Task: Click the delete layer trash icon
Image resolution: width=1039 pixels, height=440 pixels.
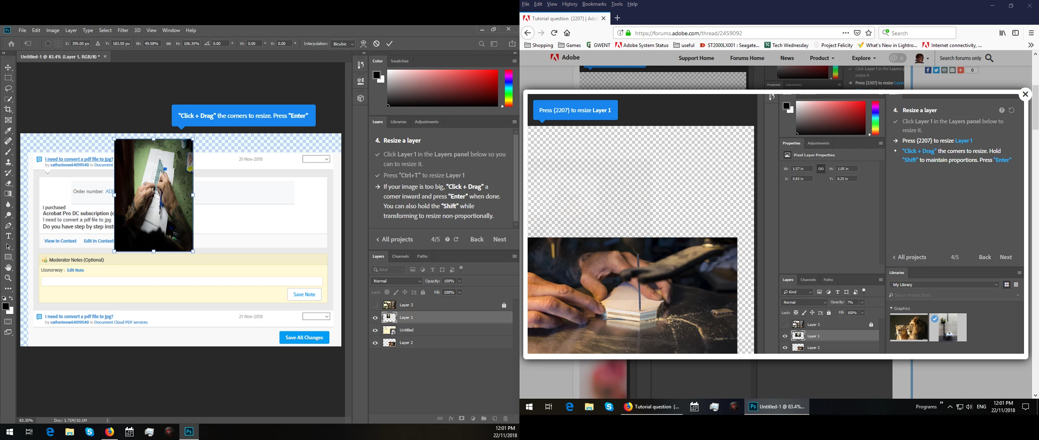Action: pos(505,419)
